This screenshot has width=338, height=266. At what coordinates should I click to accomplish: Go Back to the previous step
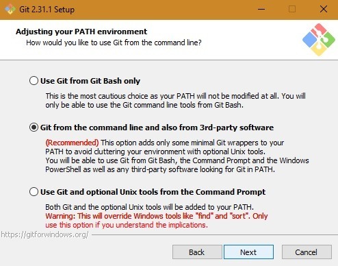[197, 252]
